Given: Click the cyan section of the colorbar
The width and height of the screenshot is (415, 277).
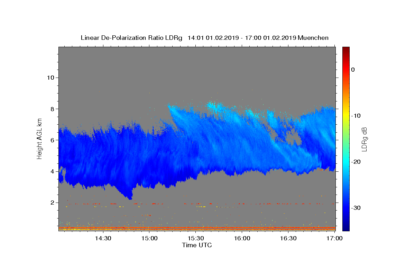Looking at the screenshot, I should point(346,162).
